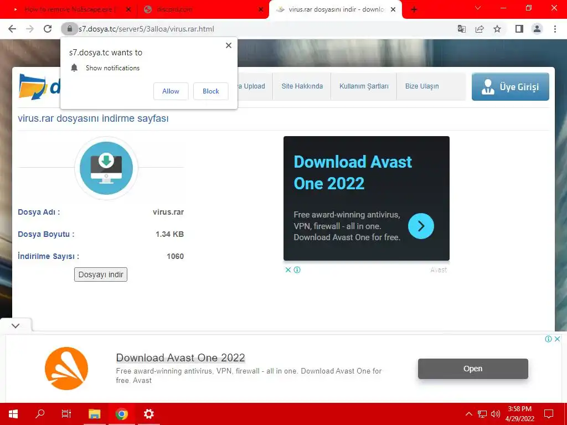Click the virus.rar file name value

click(168, 212)
